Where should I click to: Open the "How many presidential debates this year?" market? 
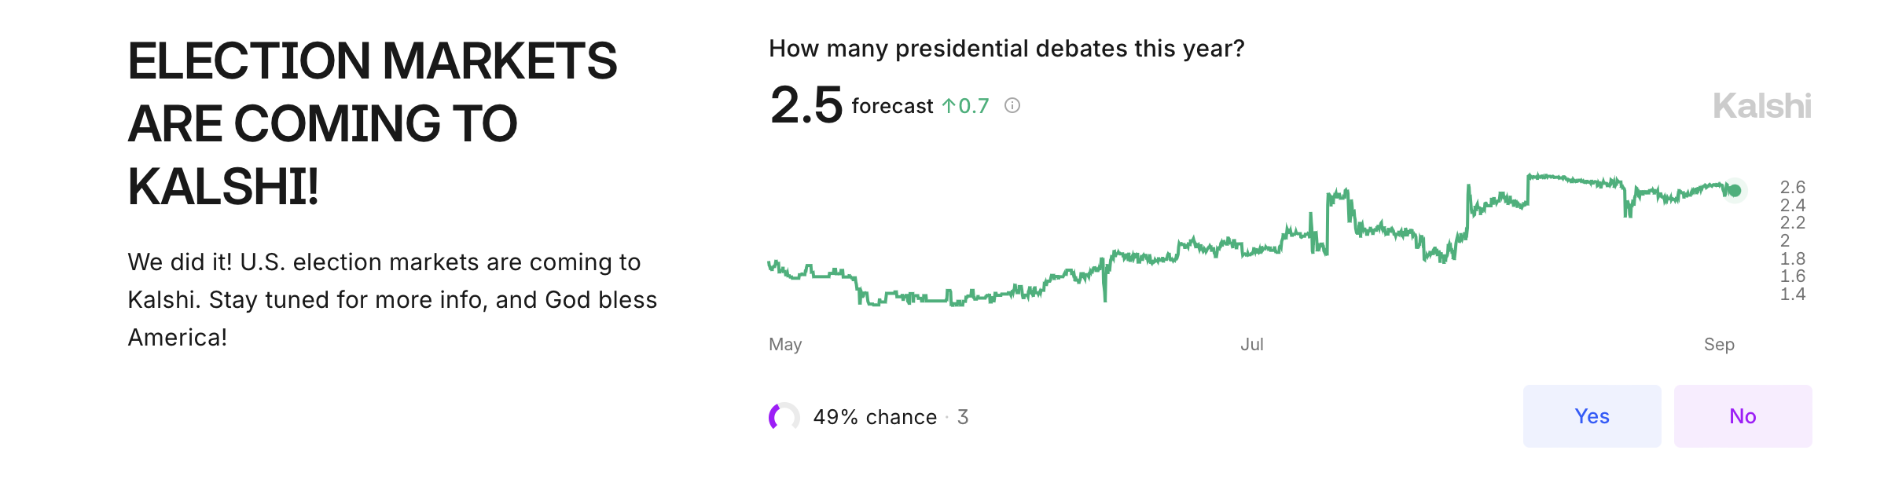[x=1006, y=49]
